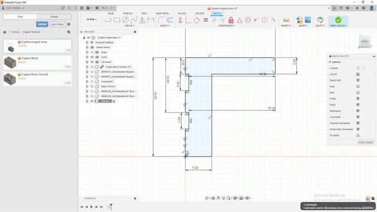Switch to the UTILITIES tab
The height and width of the screenshot is (212, 377).
click(200, 14)
